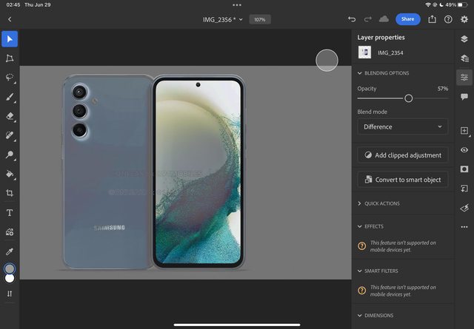This screenshot has width=474, height=329.
Task: Open the IMG_2356 document title menu
Action: click(222, 19)
